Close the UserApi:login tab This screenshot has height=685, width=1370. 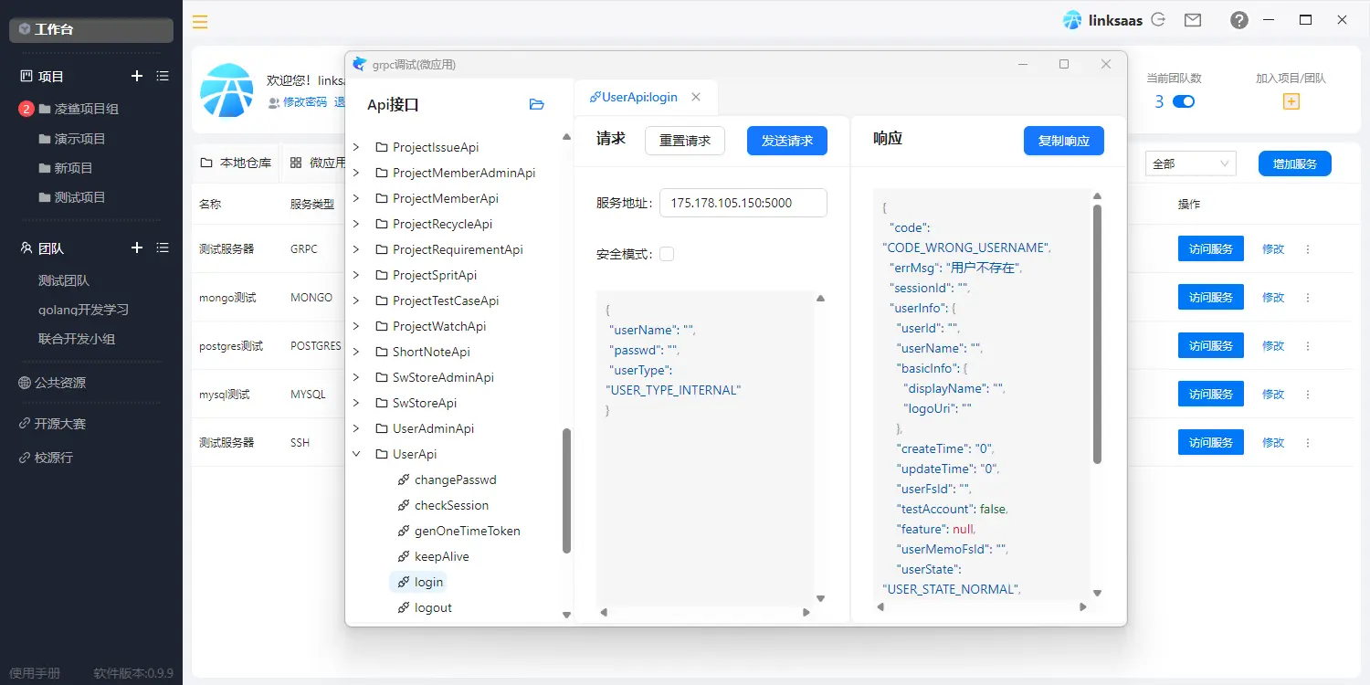tap(696, 97)
